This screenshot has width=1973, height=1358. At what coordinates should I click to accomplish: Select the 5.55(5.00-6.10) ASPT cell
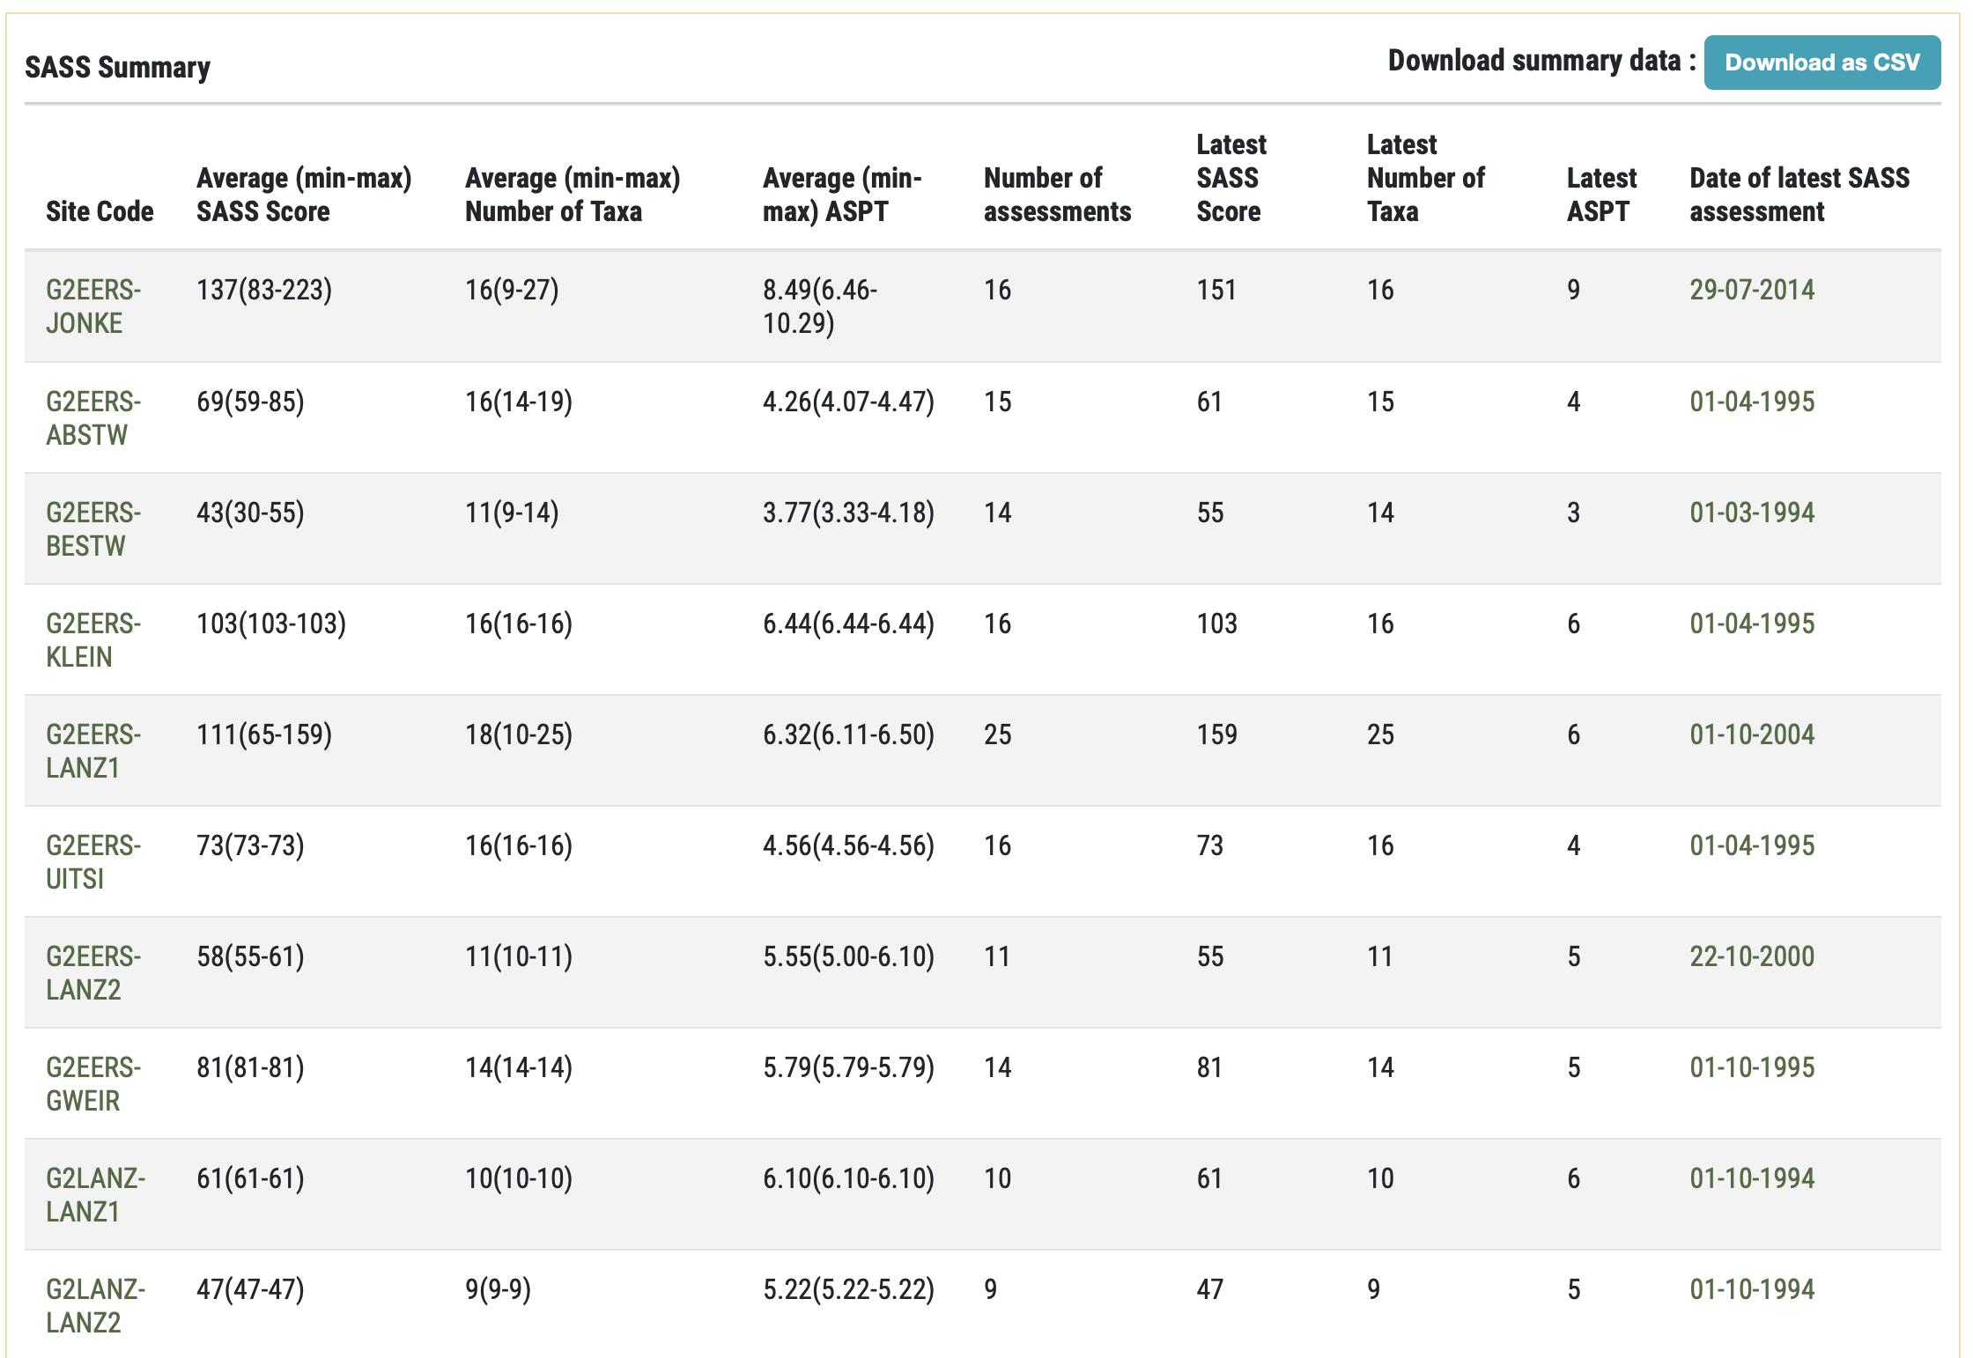[x=848, y=956]
